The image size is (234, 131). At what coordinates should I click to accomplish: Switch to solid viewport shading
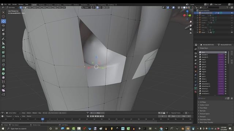pos(184,7)
